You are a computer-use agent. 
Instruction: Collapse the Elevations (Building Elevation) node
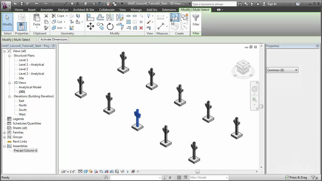[9, 96]
